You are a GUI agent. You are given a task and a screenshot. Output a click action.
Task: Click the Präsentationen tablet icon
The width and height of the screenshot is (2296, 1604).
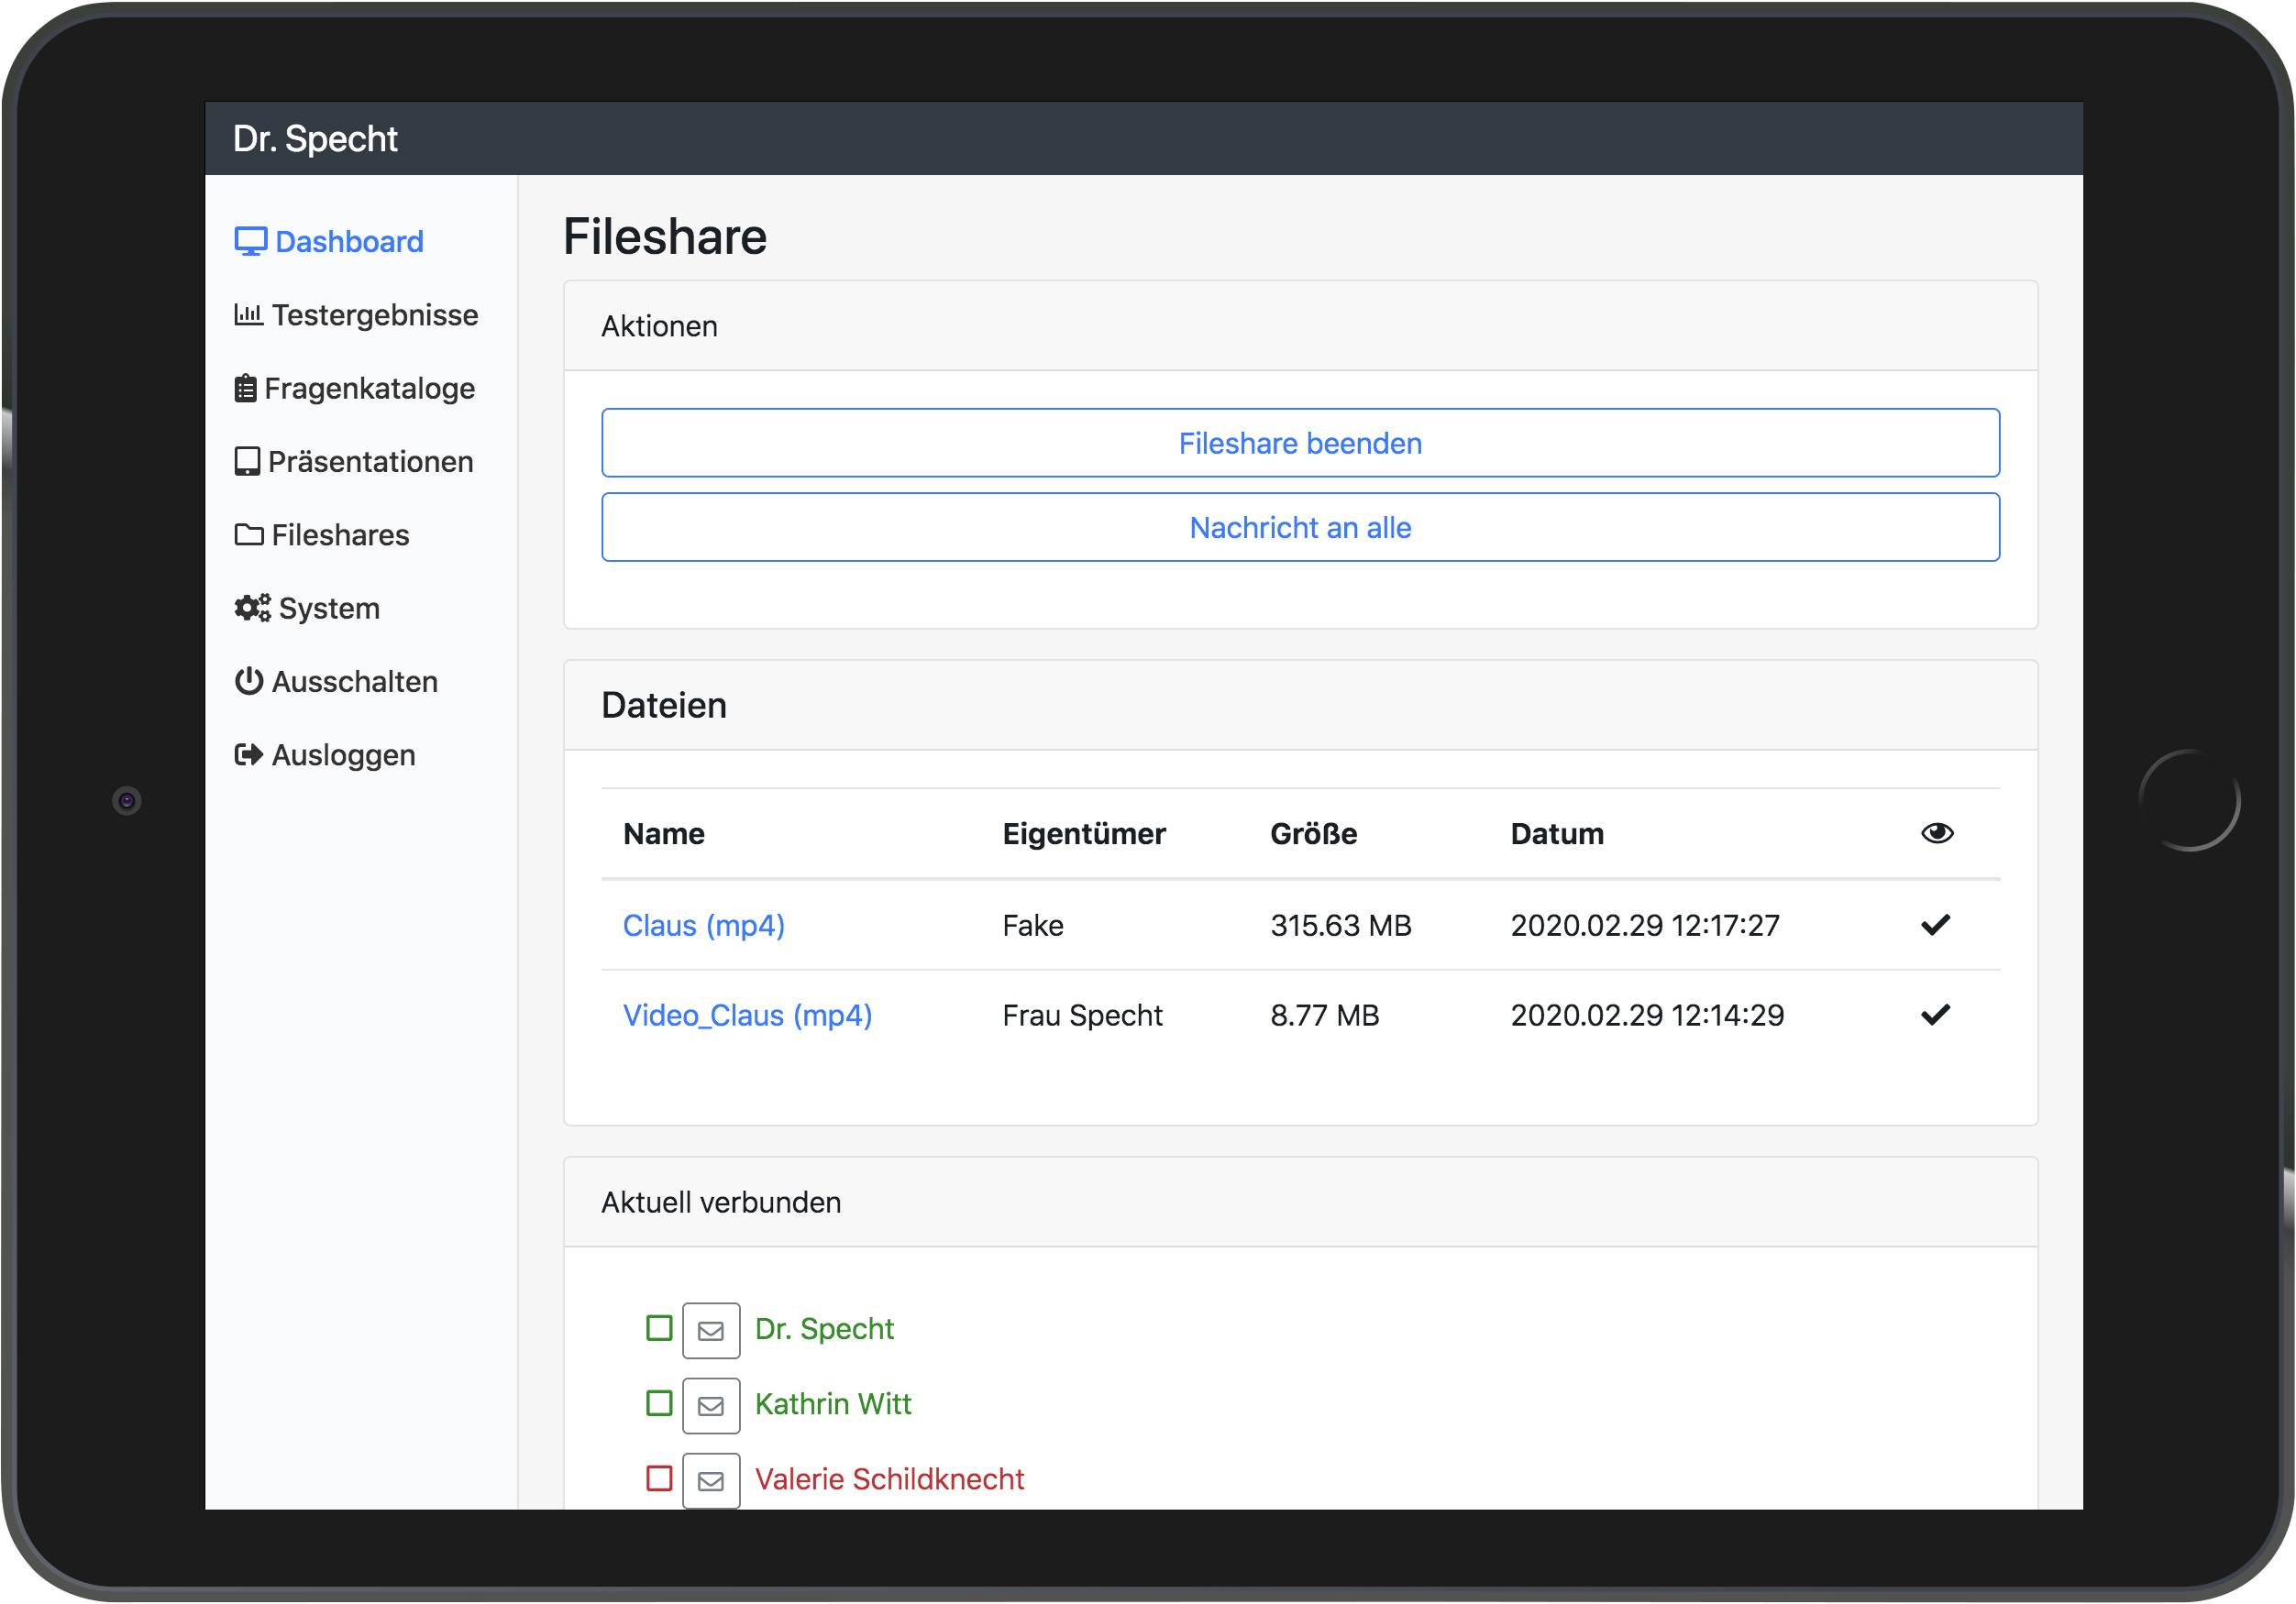(x=247, y=462)
